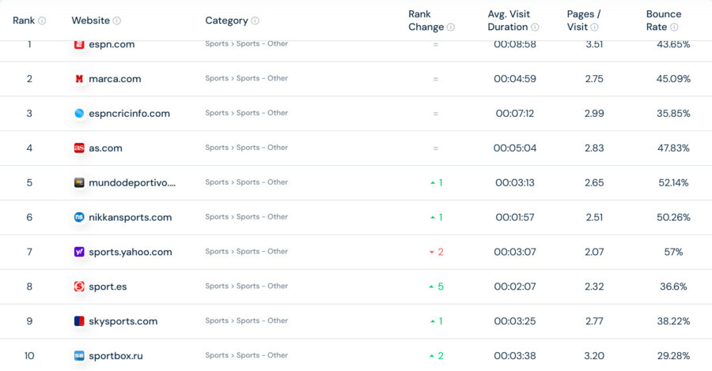Click visit duration 00:03:38
712x371 pixels.
coord(515,356)
